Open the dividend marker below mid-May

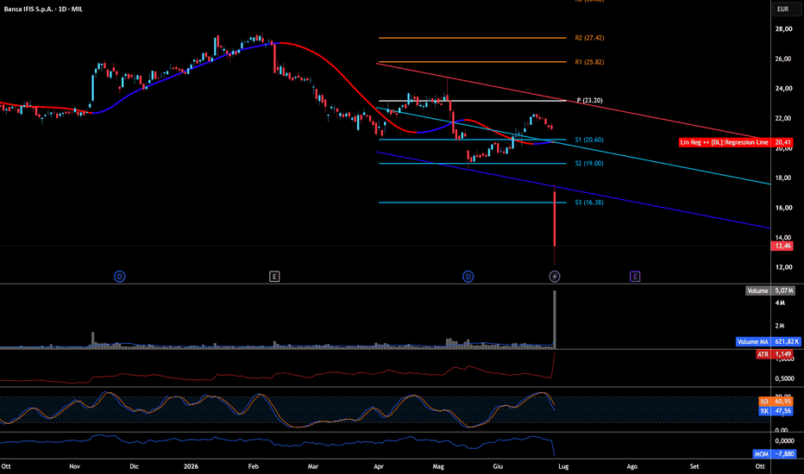tap(468, 277)
